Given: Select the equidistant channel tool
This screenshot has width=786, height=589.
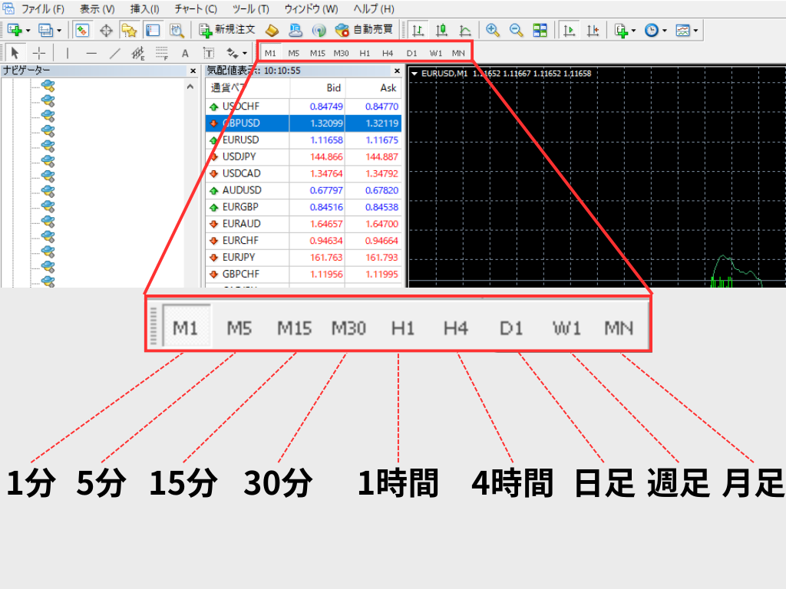Looking at the screenshot, I should (138, 53).
